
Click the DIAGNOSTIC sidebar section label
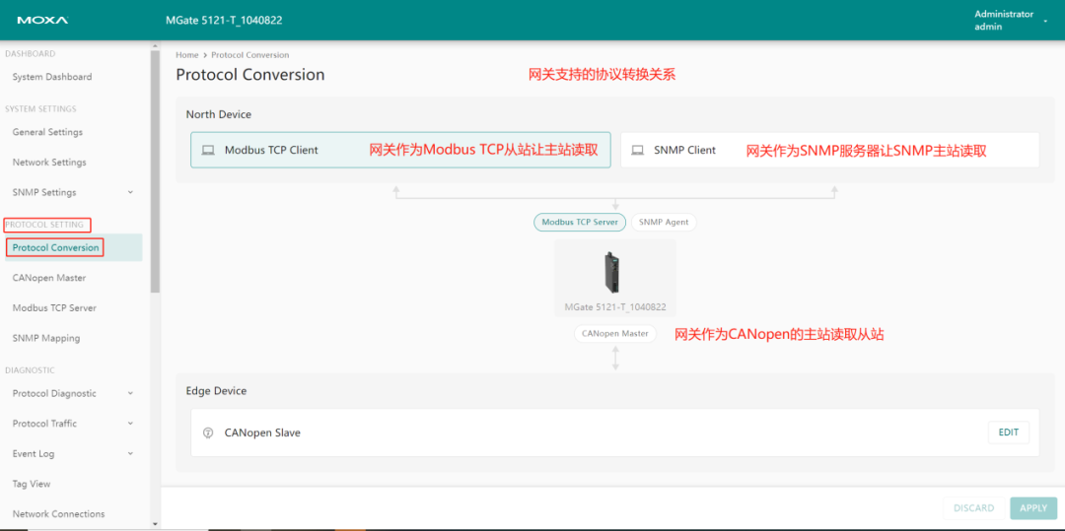coord(30,370)
